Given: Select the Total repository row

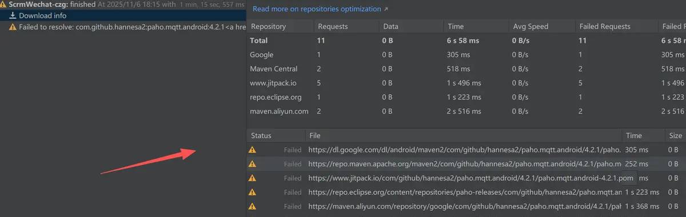Looking at the screenshot, I should point(466,41).
